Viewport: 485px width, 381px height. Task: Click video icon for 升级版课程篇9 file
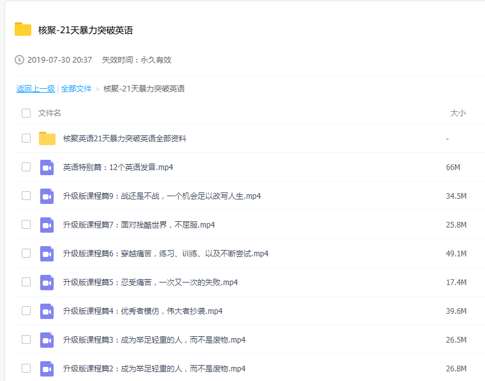click(47, 196)
